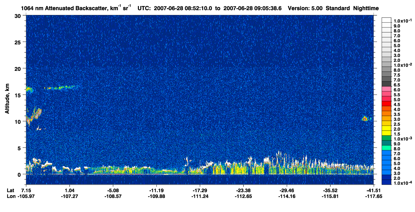Viewport: 415px width, 212px height.
Task: Click longitude value '-114.16'
Action: (287, 196)
